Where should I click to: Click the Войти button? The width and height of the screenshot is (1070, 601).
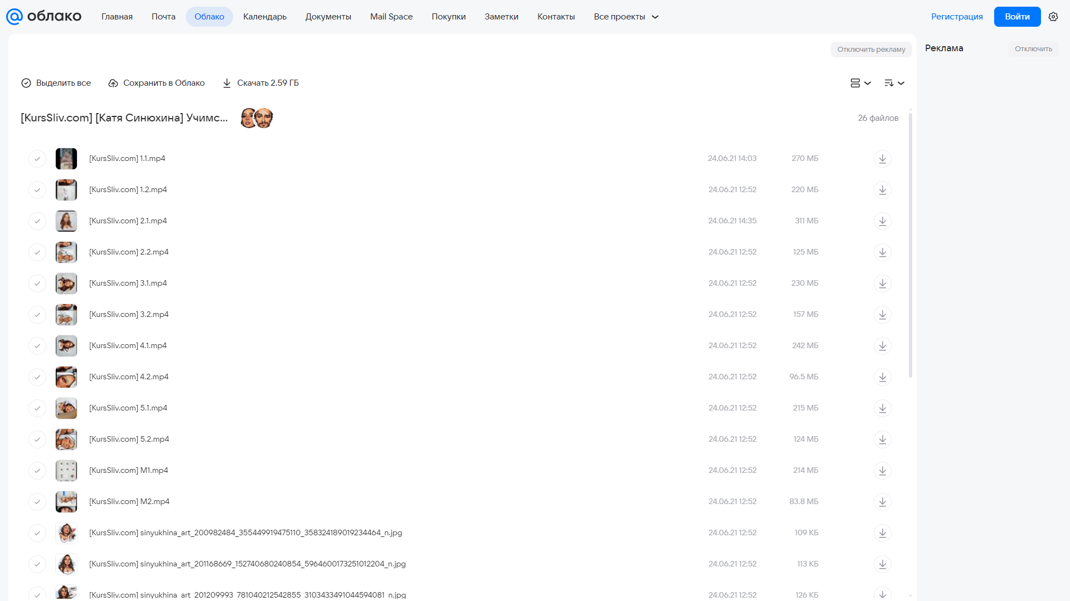1017,17
